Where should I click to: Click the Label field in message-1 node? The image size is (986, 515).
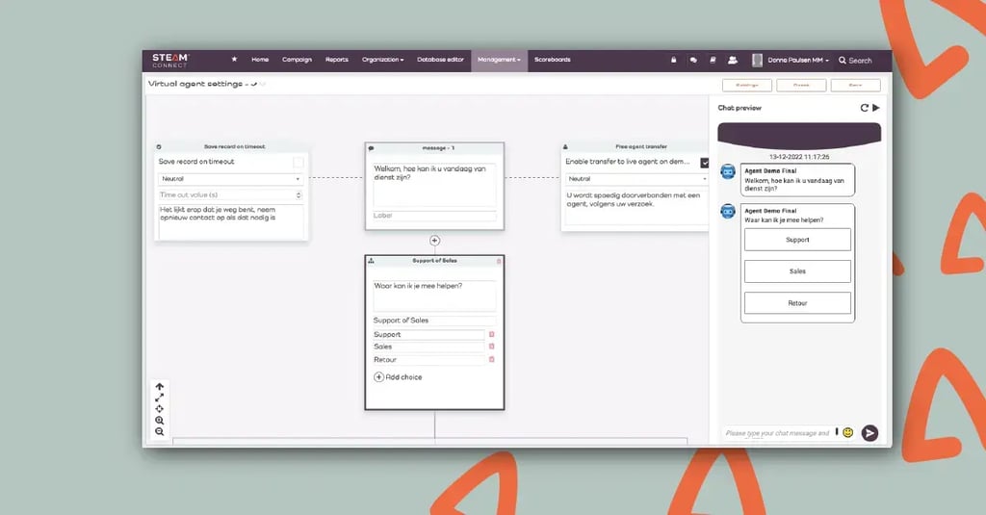click(434, 216)
